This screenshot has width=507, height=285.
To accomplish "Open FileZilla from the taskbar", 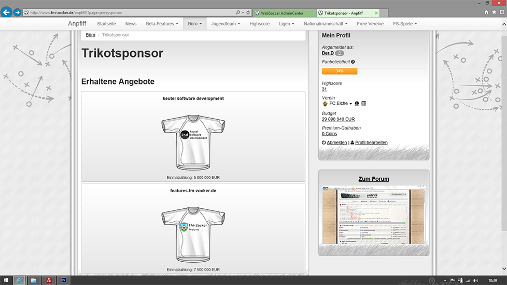I will coord(49,280).
